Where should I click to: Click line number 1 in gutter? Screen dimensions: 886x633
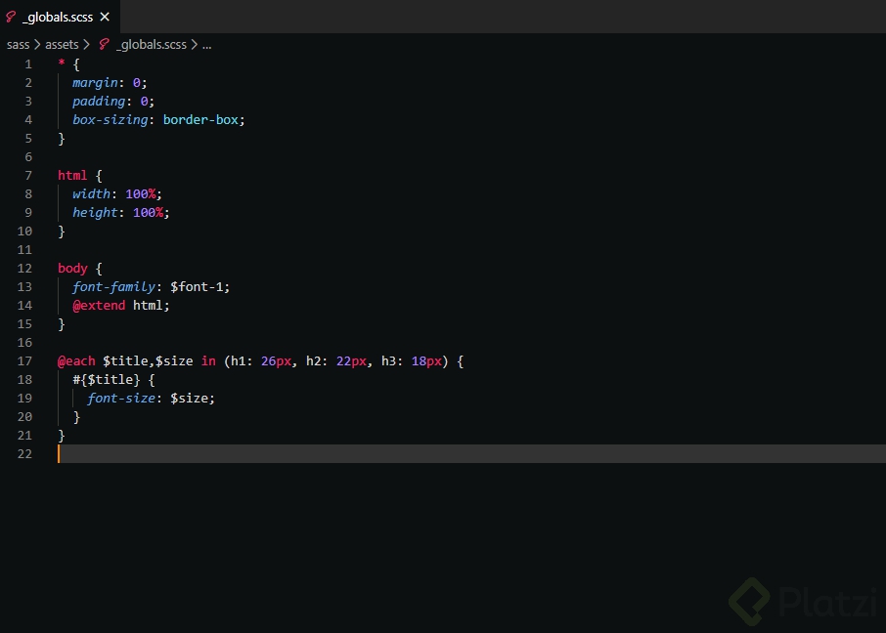(x=28, y=64)
